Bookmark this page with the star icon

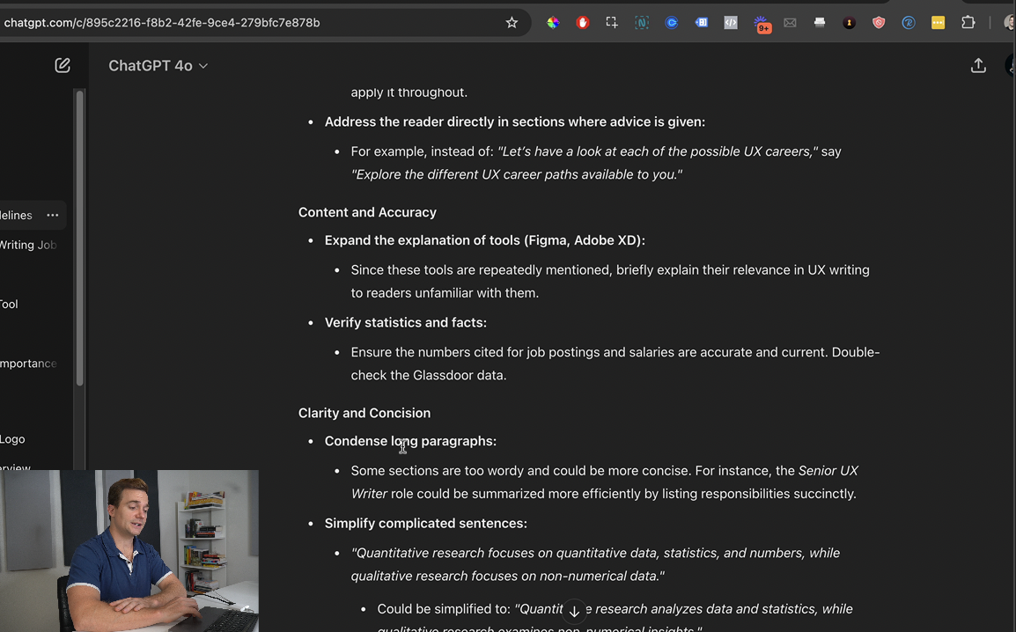(x=512, y=23)
